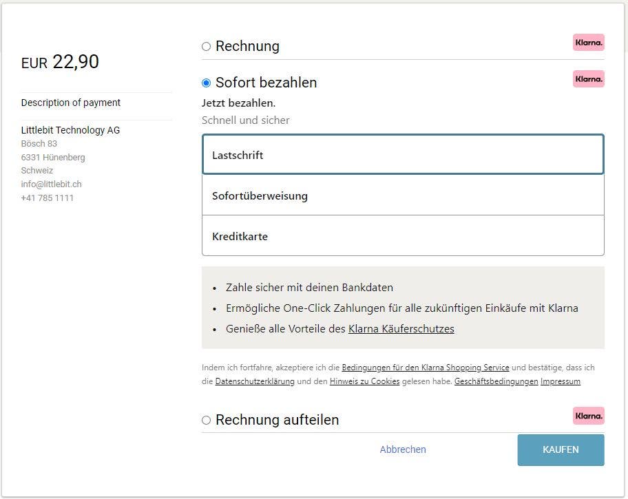Cancel the payment with Abbrechen
The width and height of the screenshot is (628, 499).
[403, 449]
